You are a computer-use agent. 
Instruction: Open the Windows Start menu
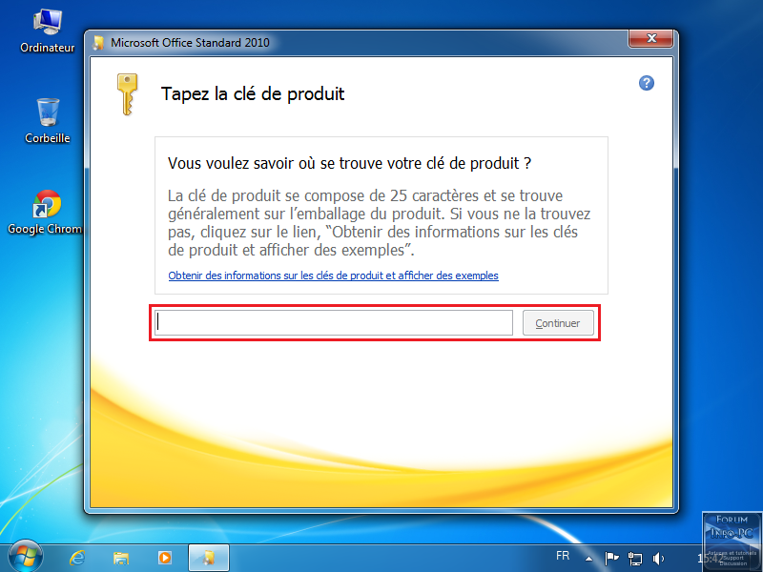coord(25,557)
